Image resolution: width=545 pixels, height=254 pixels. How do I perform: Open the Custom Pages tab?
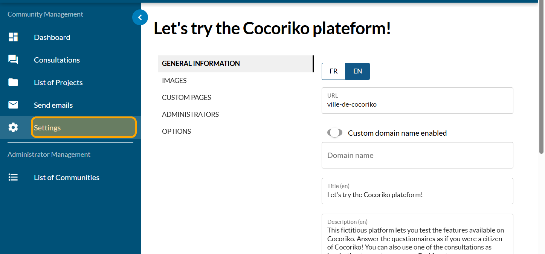coord(186,97)
